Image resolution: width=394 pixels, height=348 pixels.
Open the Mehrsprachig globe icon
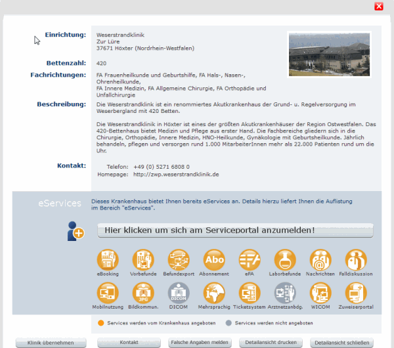214,293
